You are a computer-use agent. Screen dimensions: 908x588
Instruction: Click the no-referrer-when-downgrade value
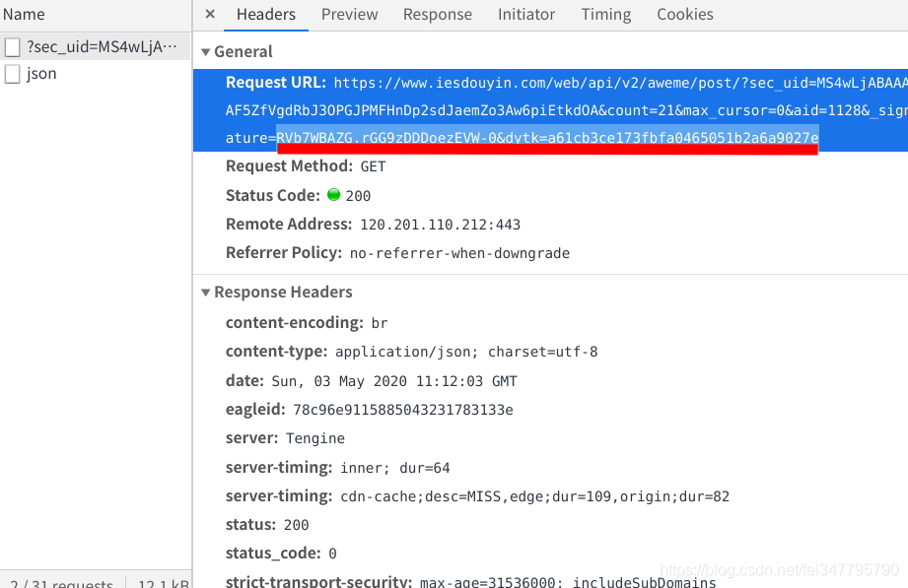click(x=459, y=253)
